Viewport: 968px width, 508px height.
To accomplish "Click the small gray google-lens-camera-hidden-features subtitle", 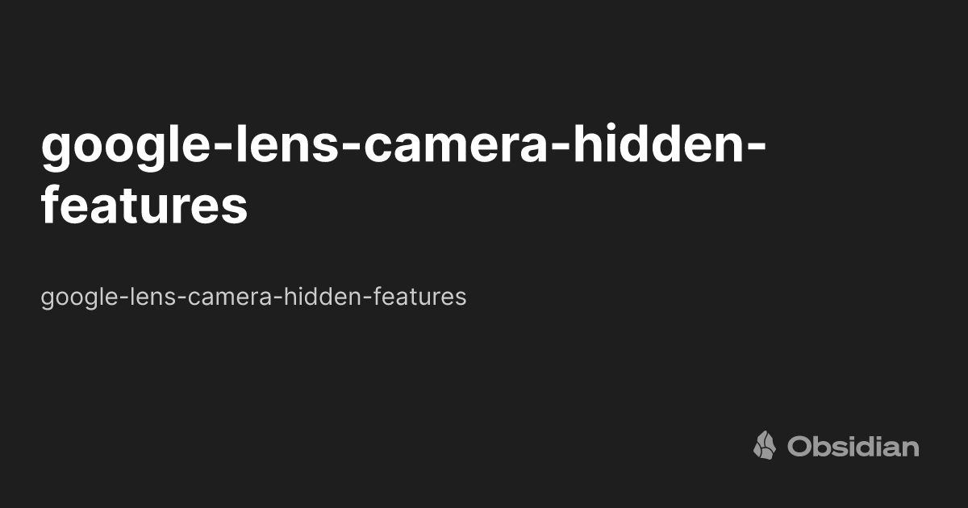I will (x=253, y=298).
